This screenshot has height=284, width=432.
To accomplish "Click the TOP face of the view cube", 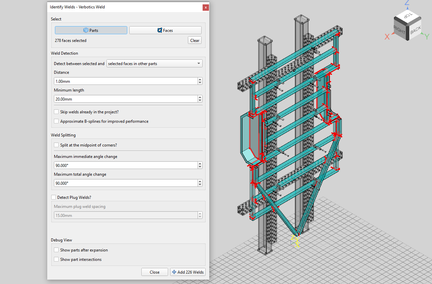I will point(407,15).
